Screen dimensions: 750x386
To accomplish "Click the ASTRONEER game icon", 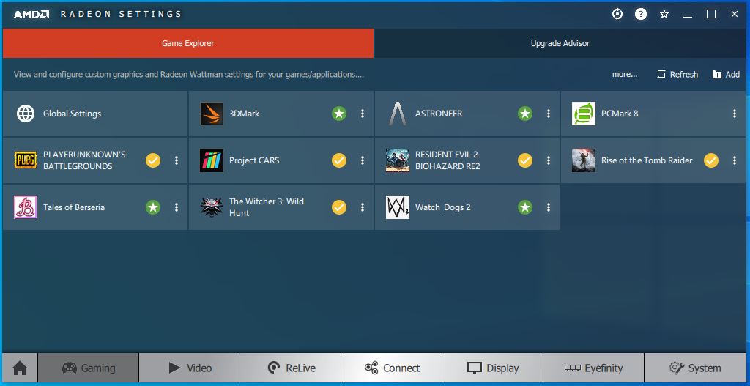I will [x=398, y=114].
